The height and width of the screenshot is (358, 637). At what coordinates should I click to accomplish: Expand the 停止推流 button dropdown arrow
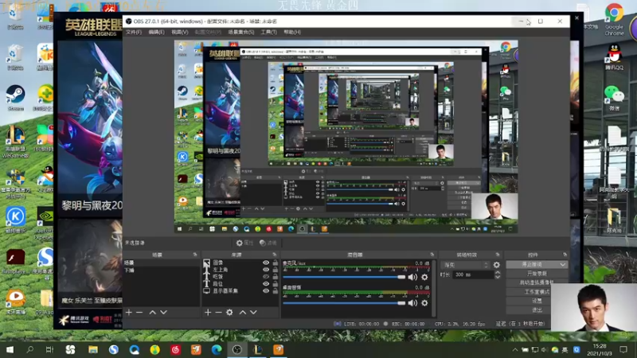click(x=563, y=264)
